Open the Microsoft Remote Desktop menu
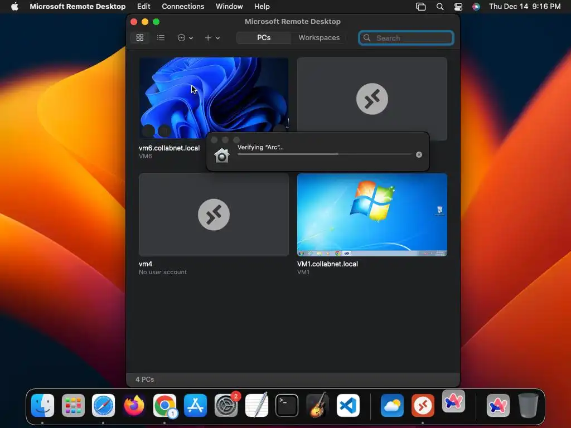Image resolution: width=571 pixels, height=428 pixels. [x=78, y=6]
